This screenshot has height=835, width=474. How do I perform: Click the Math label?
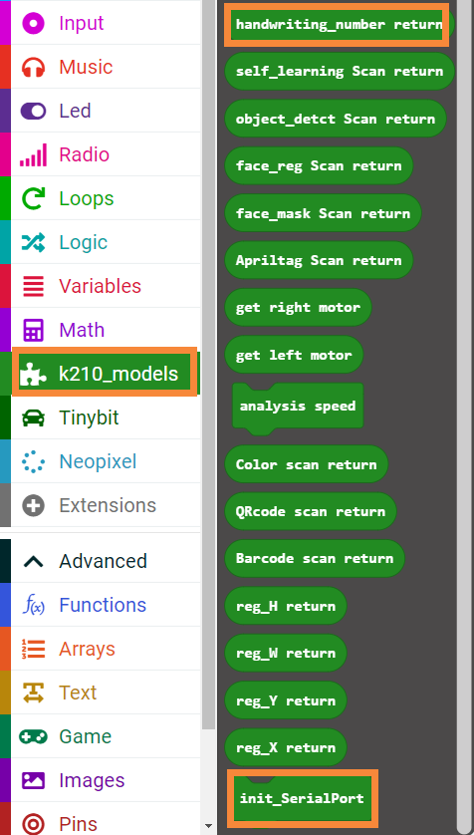(x=82, y=330)
